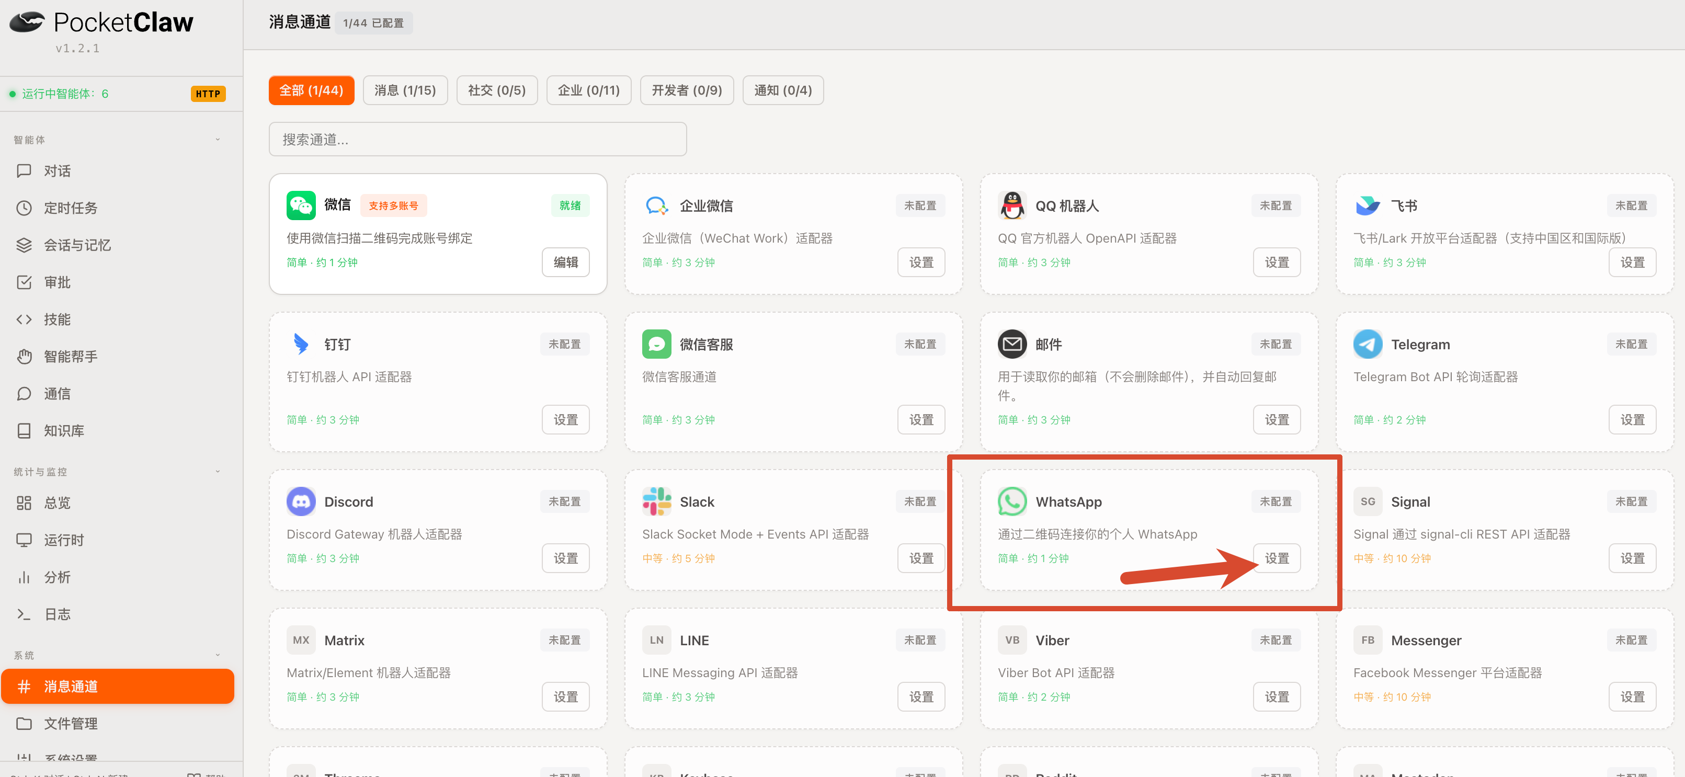Click the HTTP status badge
Viewport: 1685px width, 777px height.
tap(208, 94)
